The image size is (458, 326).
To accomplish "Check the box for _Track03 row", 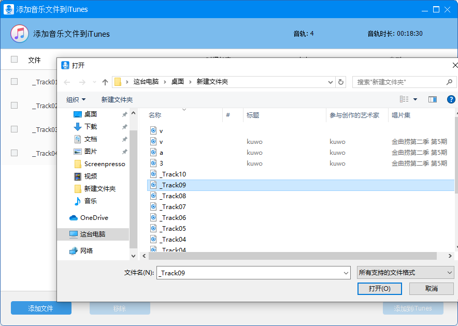I will coord(15,129).
